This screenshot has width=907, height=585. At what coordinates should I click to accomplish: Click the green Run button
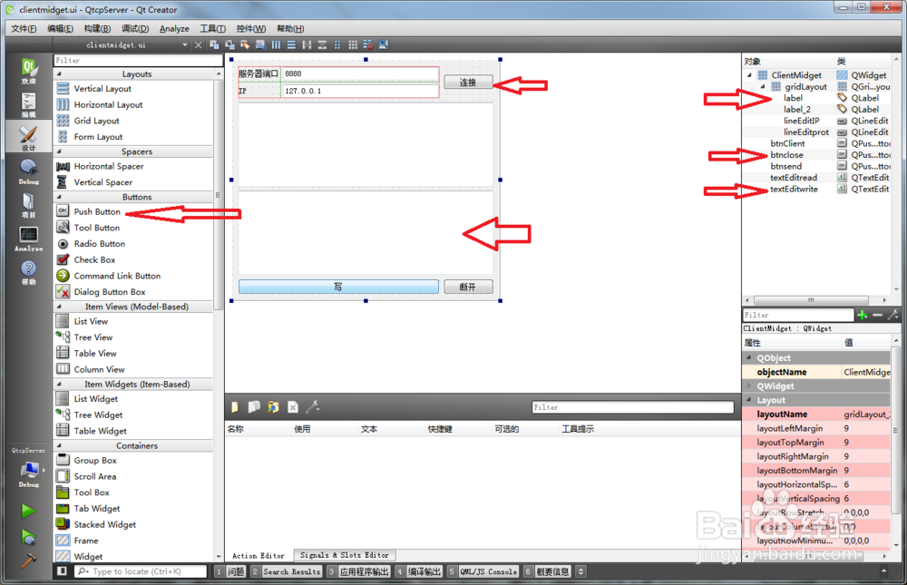pos(28,511)
